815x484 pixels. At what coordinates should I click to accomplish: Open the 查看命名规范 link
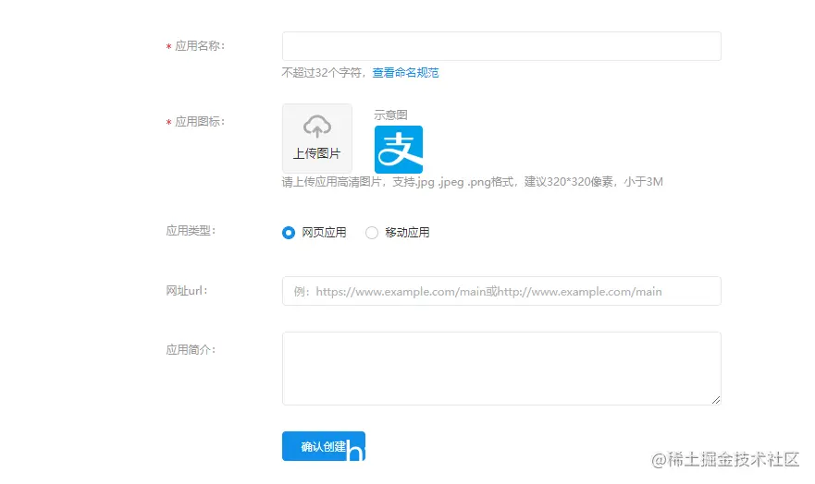405,73
